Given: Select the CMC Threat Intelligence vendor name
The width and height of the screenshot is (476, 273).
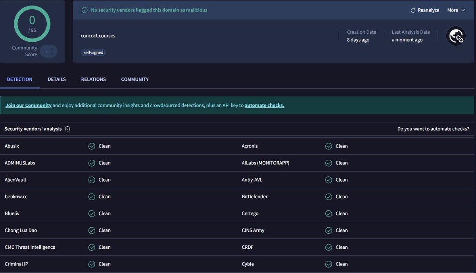Looking at the screenshot, I should (30, 247).
